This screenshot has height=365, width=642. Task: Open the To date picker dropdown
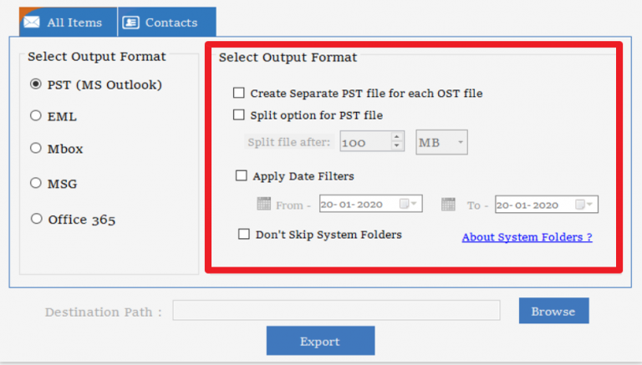tap(583, 205)
